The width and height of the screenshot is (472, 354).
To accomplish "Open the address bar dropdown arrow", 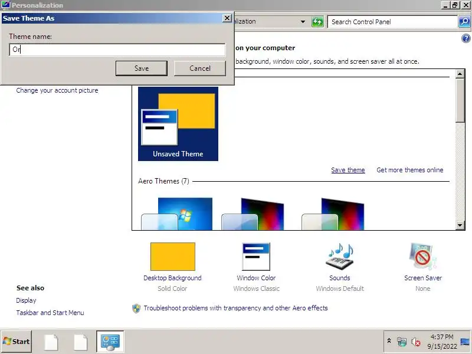I will [303, 22].
